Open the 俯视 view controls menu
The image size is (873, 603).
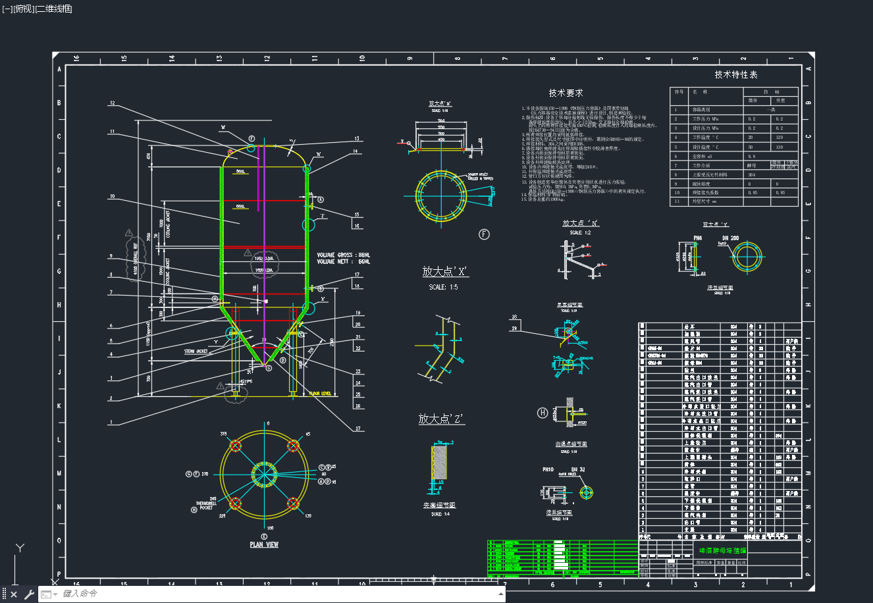point(24,9)
